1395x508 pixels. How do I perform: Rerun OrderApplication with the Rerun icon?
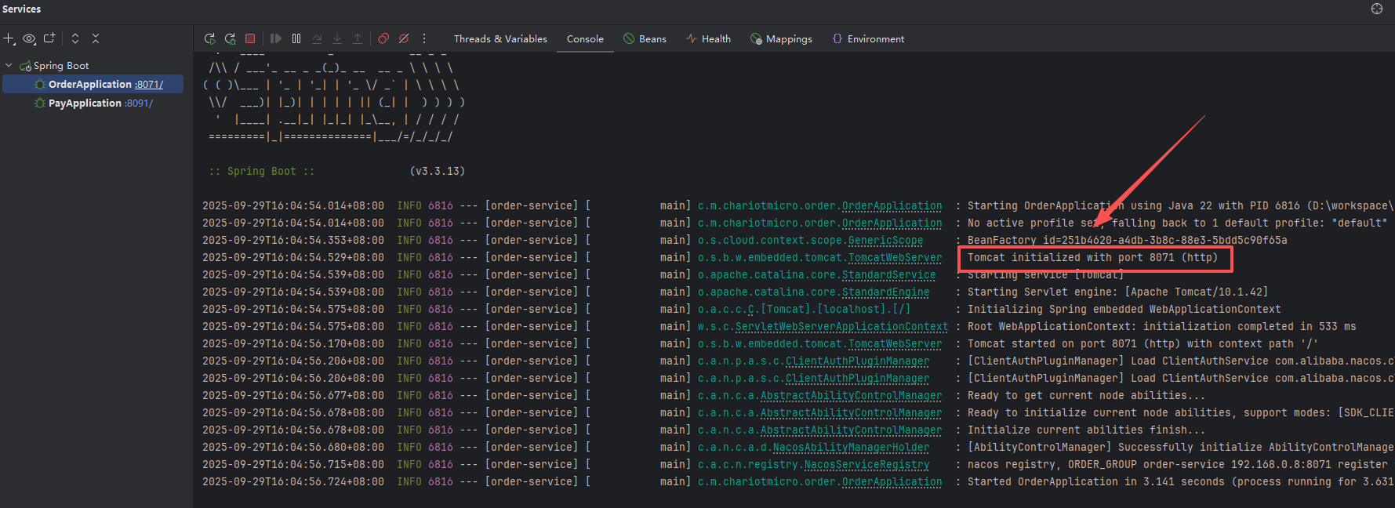(209, 38)
